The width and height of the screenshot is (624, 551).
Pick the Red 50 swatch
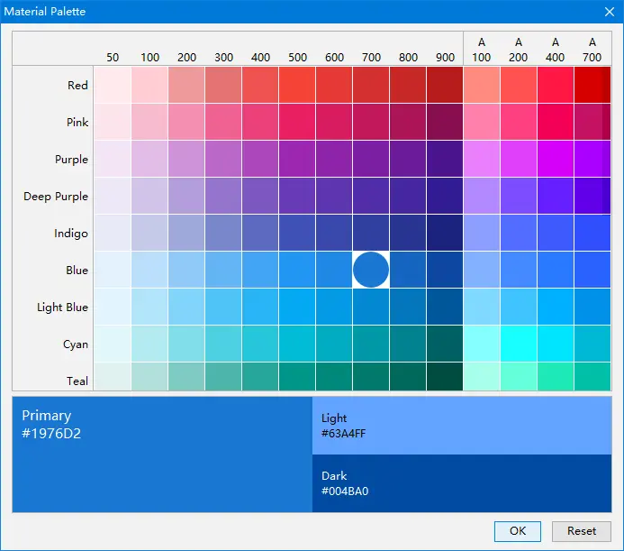pos(113,85)
